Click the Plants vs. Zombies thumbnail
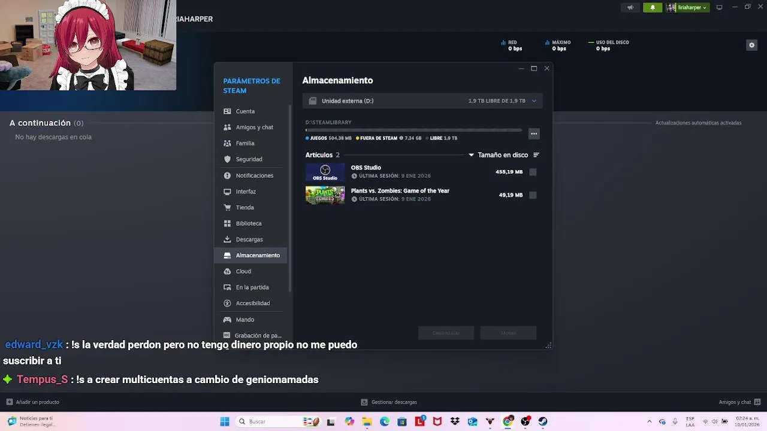The height and width of the screenshot is (431, 767). click(325, 195)
